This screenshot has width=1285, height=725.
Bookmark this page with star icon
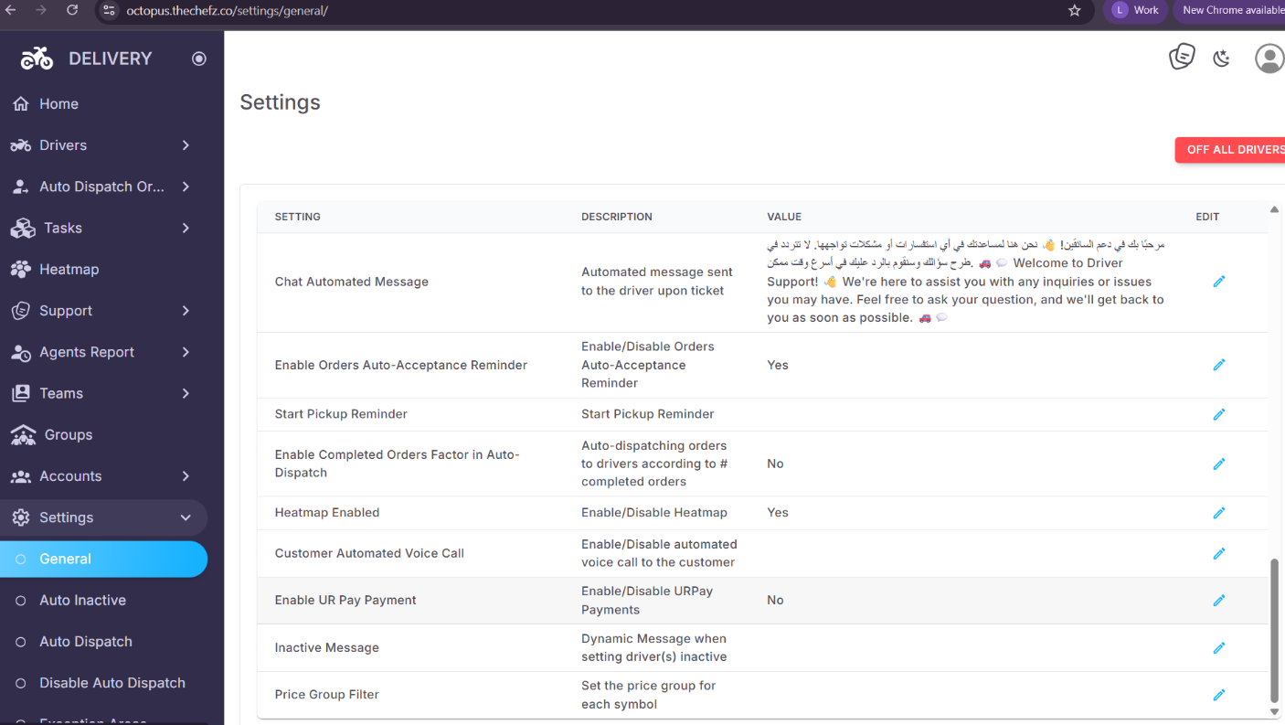(x=1074, y=11)
